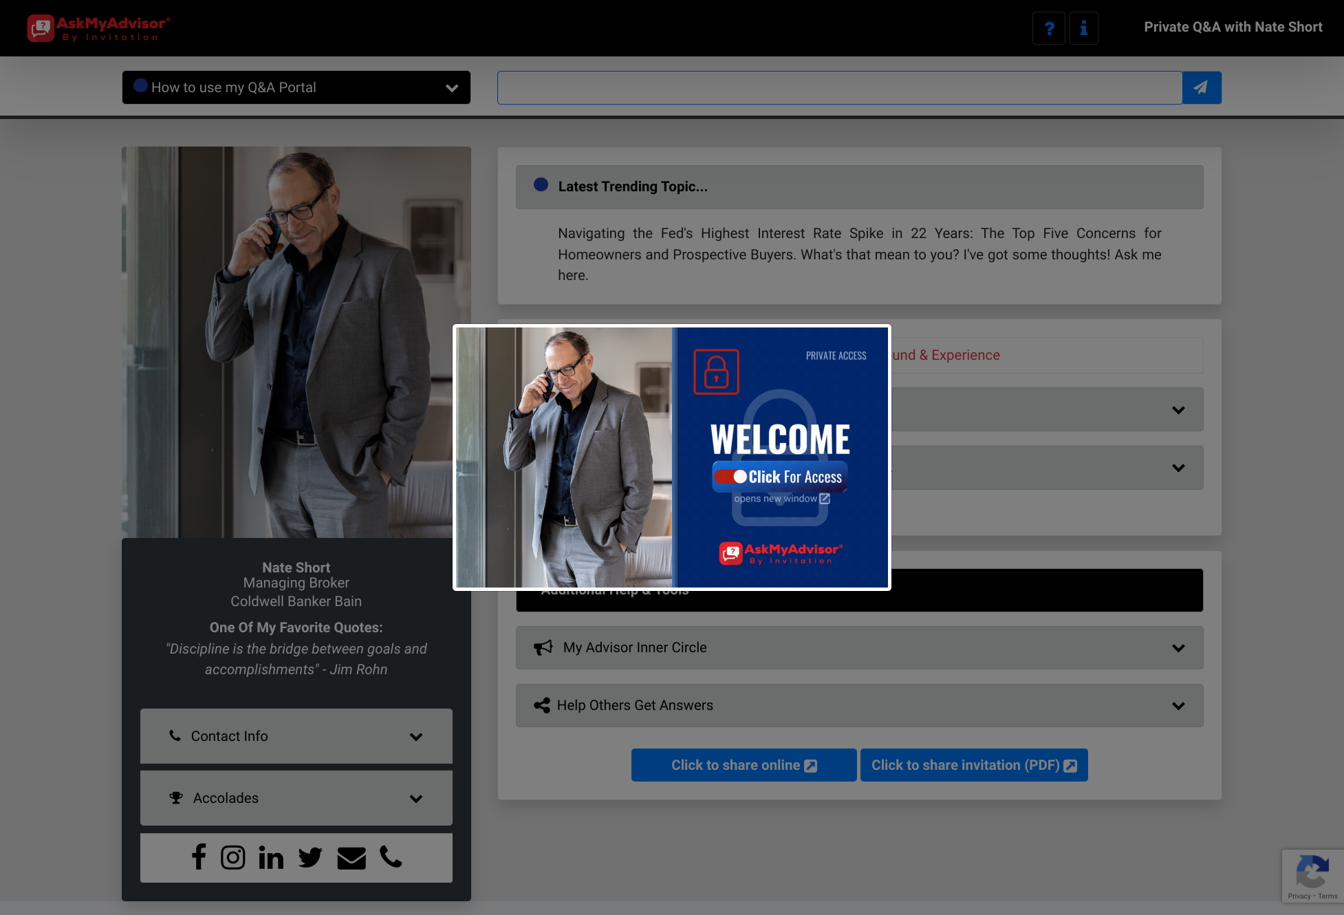Screen dimensions: 1344x915
Task: Open the question mark help icon
Action: point(1049,28)
